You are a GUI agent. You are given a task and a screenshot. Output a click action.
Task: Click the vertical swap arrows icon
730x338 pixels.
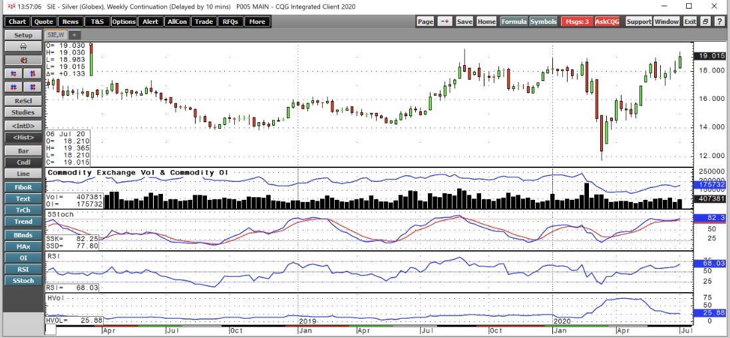click(32, 73)
